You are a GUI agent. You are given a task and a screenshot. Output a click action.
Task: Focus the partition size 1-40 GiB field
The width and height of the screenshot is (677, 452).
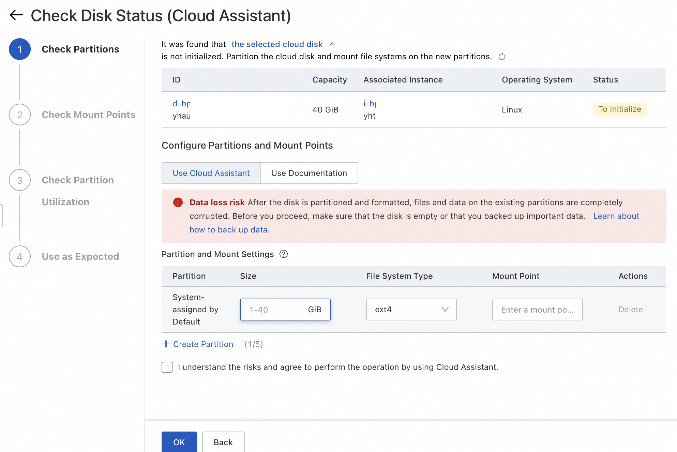[x=285, y=310]
